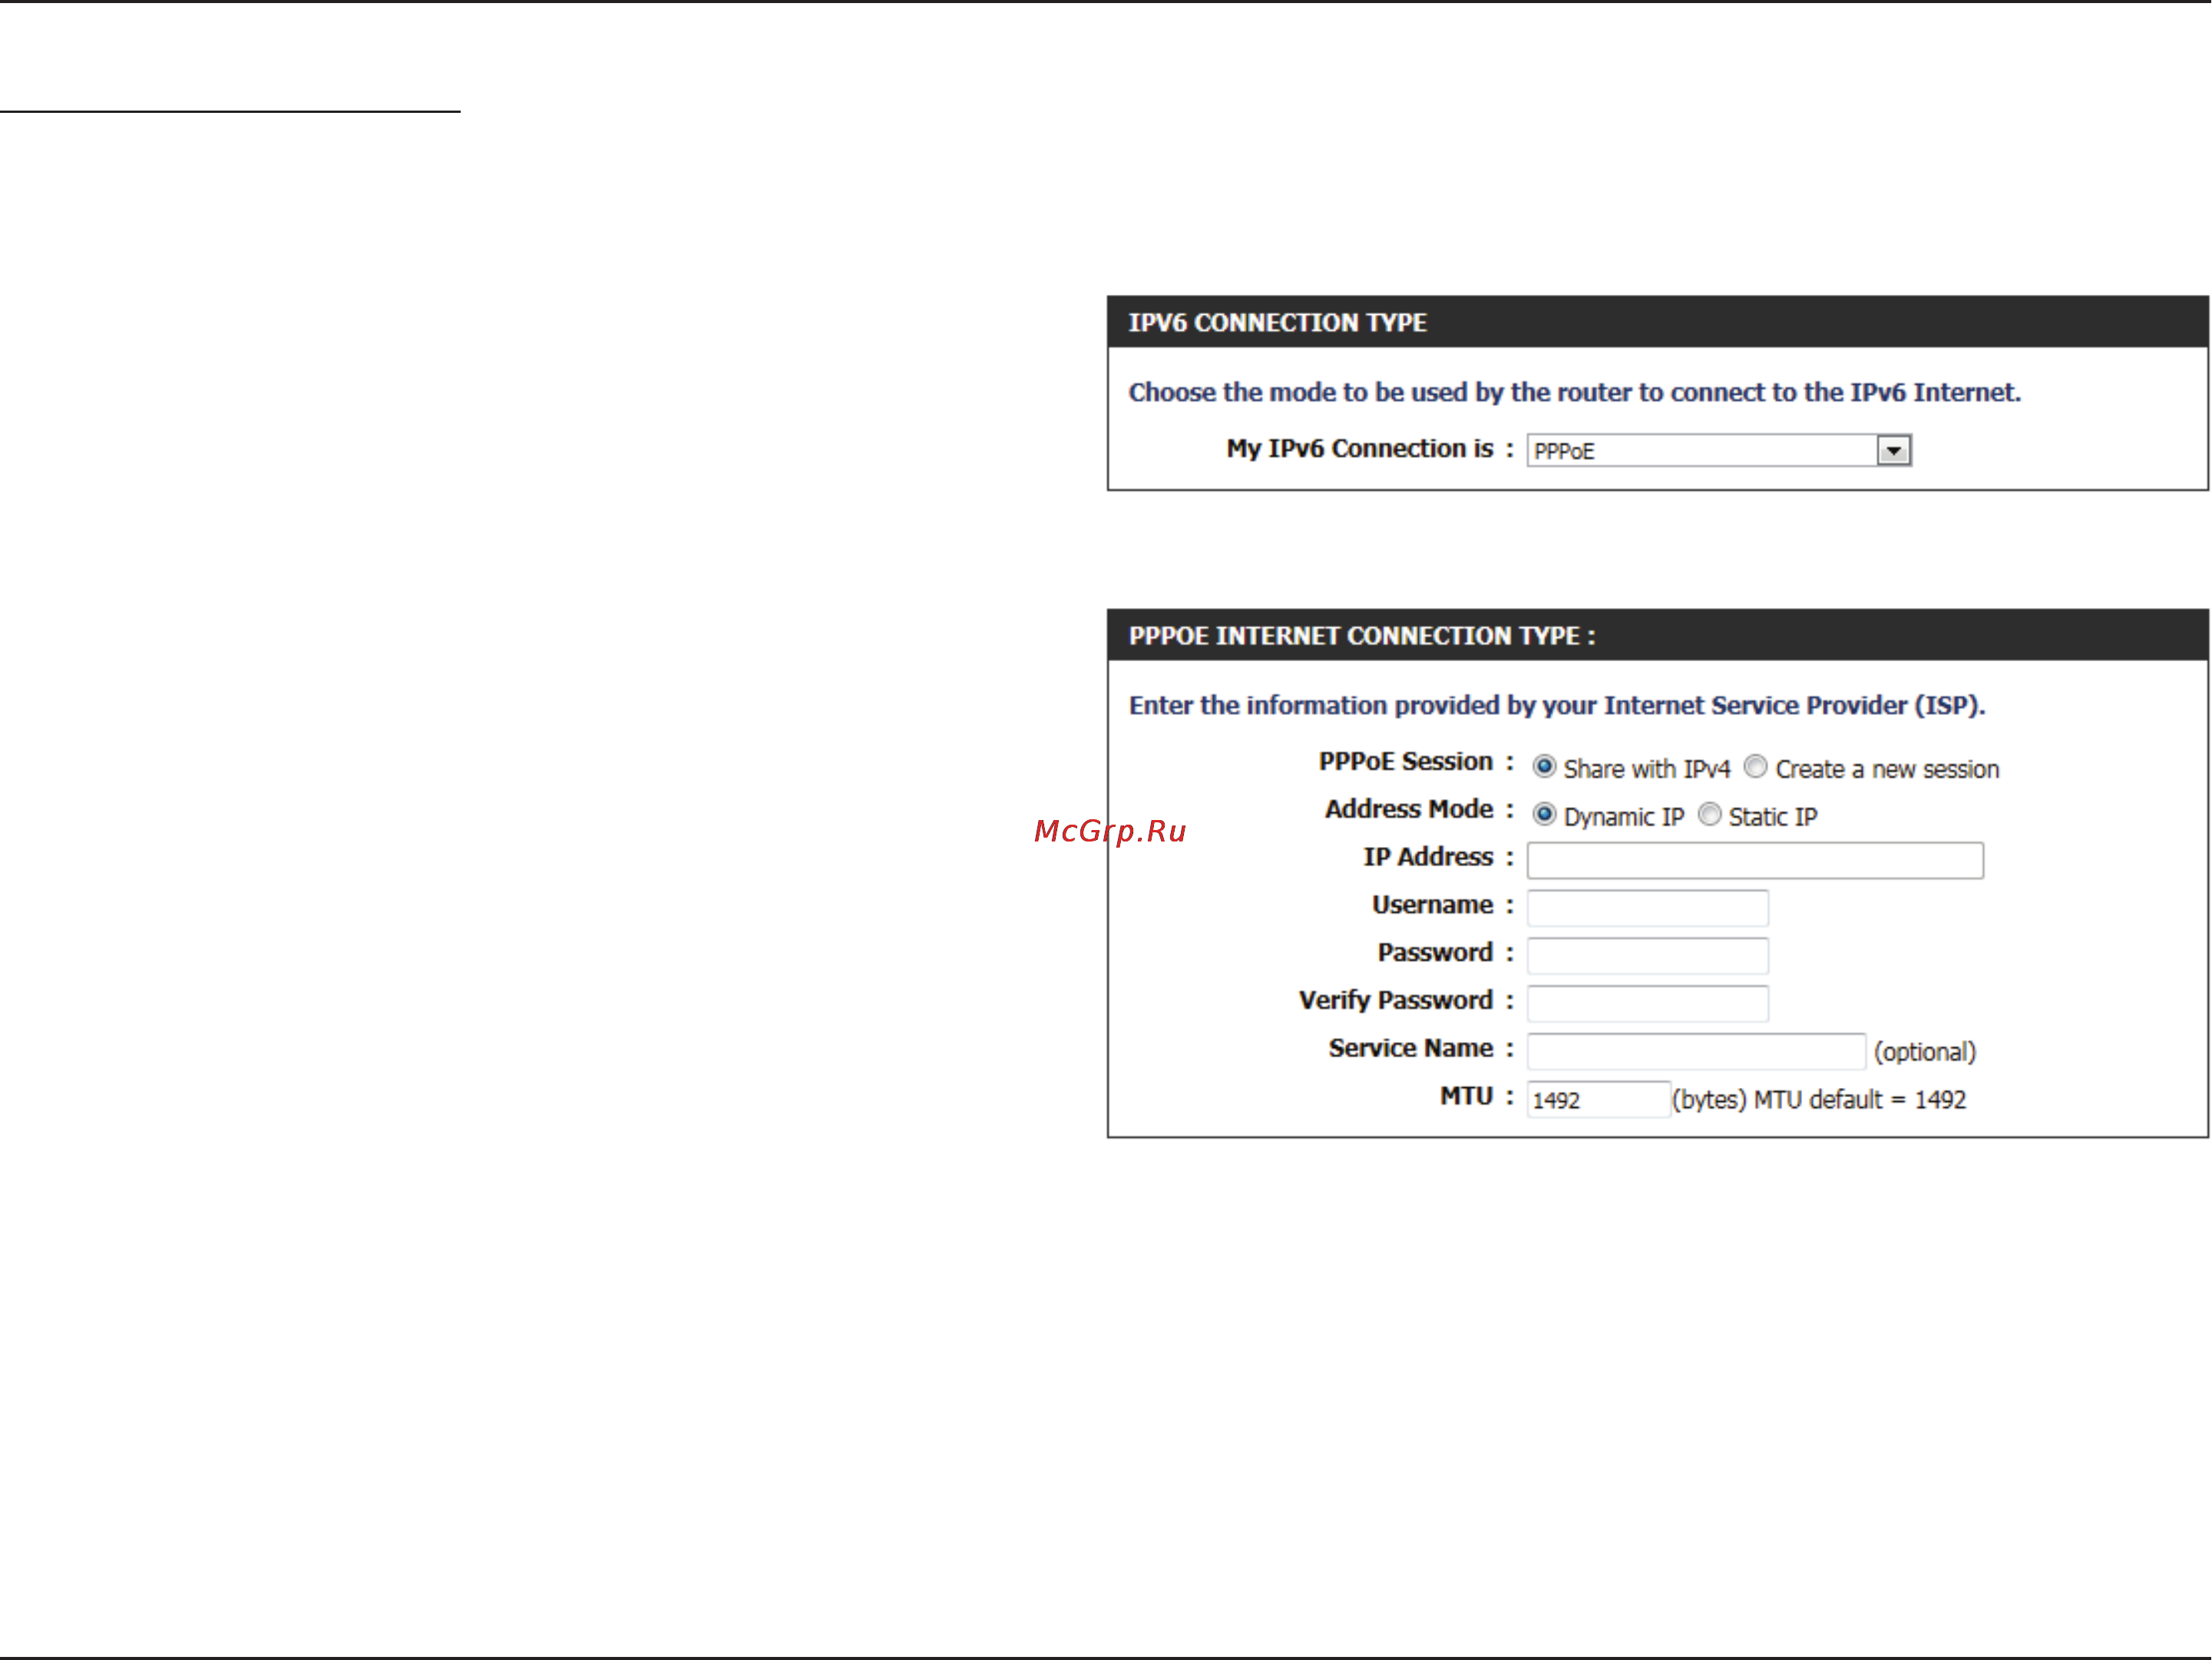This screenshot has height=1660, width=2212.
Task: Choose Static IP address mode
Action: coord(1710,815)
